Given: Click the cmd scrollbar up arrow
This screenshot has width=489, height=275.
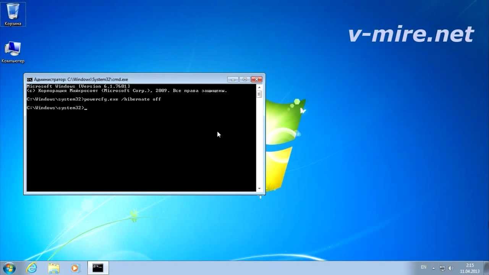Looking at the screenshot, I should click(x=259, y=87).
